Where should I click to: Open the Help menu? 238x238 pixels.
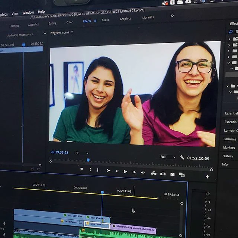point(41,12)
